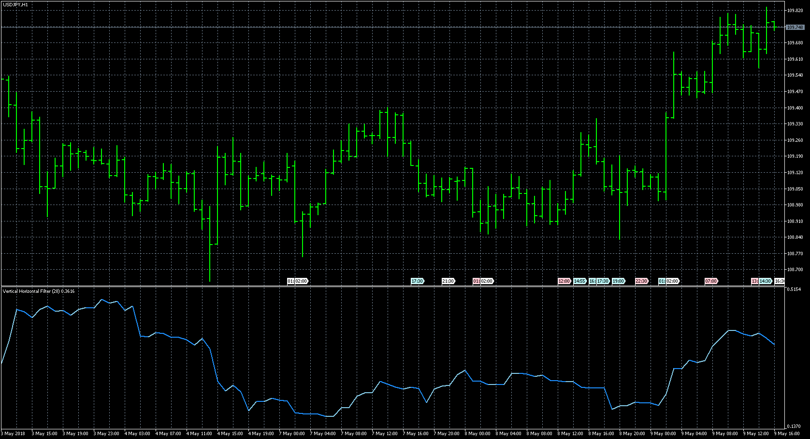The width and height of the screenshot is (810, 439).
Task: Click the pink 12:00 event marker
Action: pos(564,281)
